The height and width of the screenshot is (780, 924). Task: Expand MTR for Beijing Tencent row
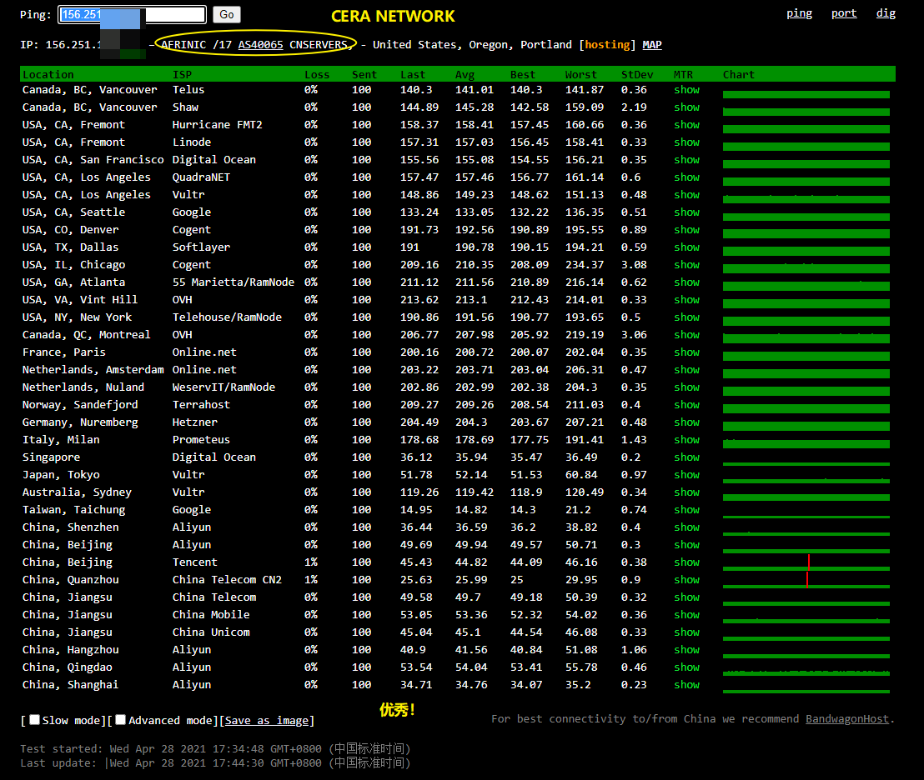click(x=686, y=562)
